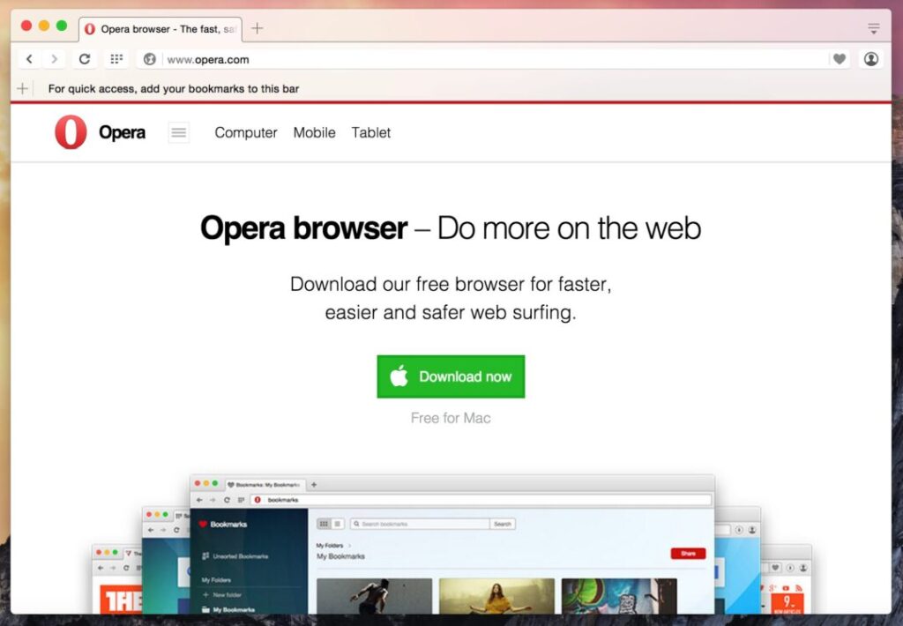The height and width of the screenshot is (626, 903).
Task: Click Search bookmarks field in preview image
Action: coord(420,524)
